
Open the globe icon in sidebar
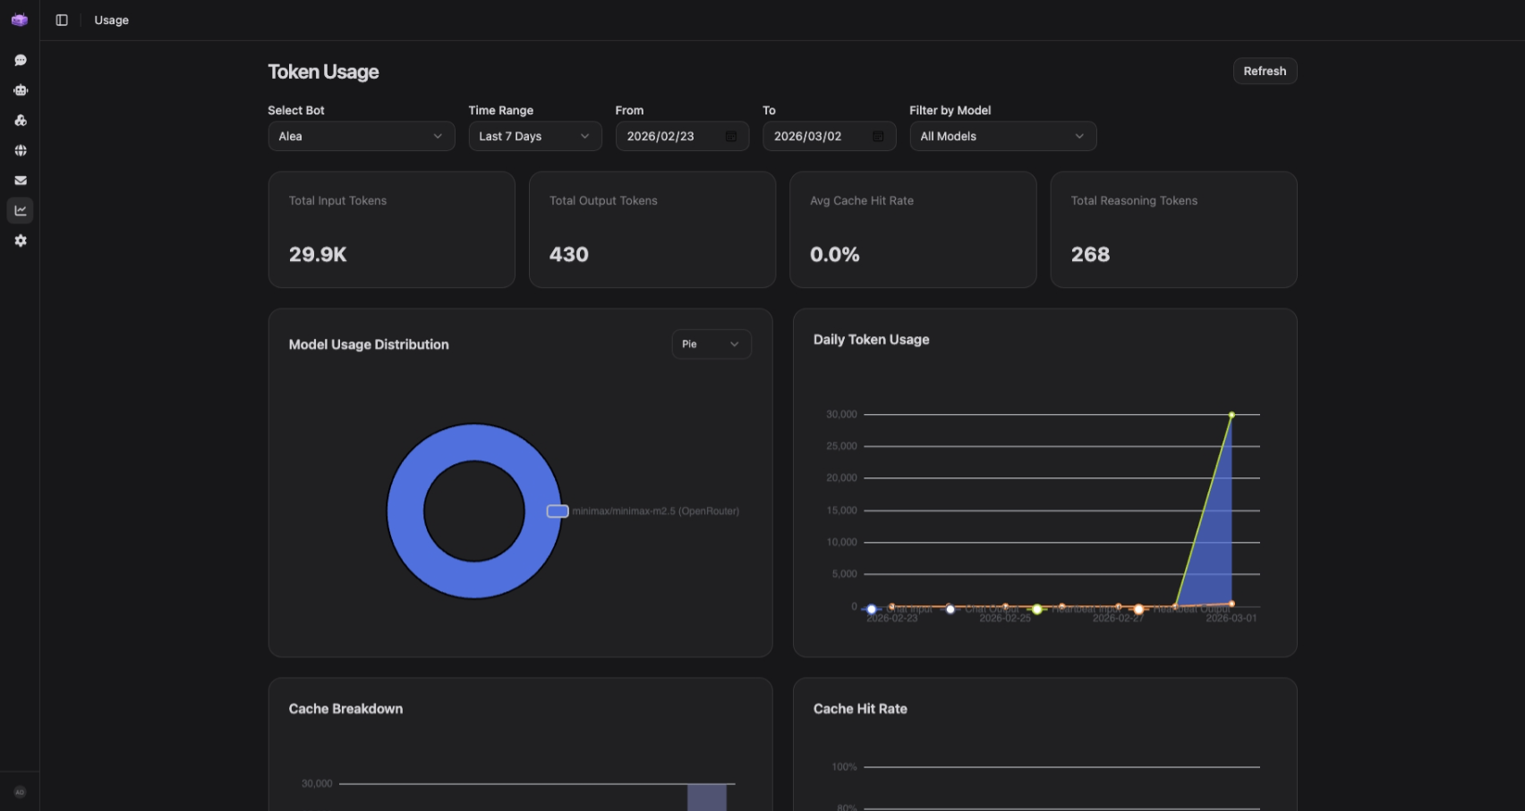(x=20, y=150)
